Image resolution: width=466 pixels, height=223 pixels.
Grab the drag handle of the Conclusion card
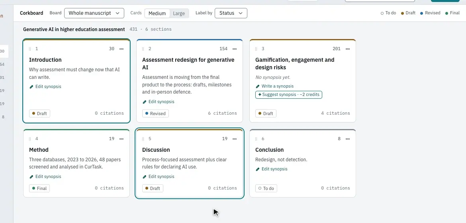tap(256, 139)
